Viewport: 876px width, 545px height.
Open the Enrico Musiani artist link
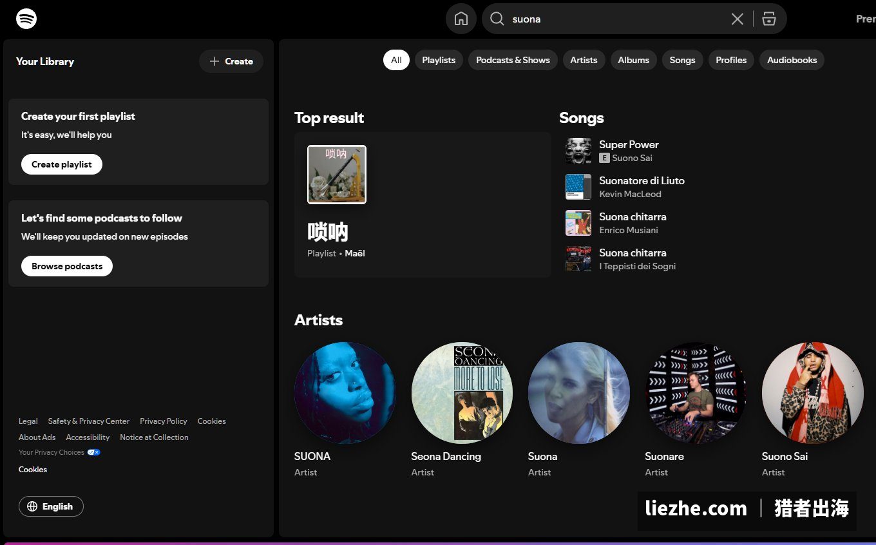pyautogui.click(x=628, y=230)
